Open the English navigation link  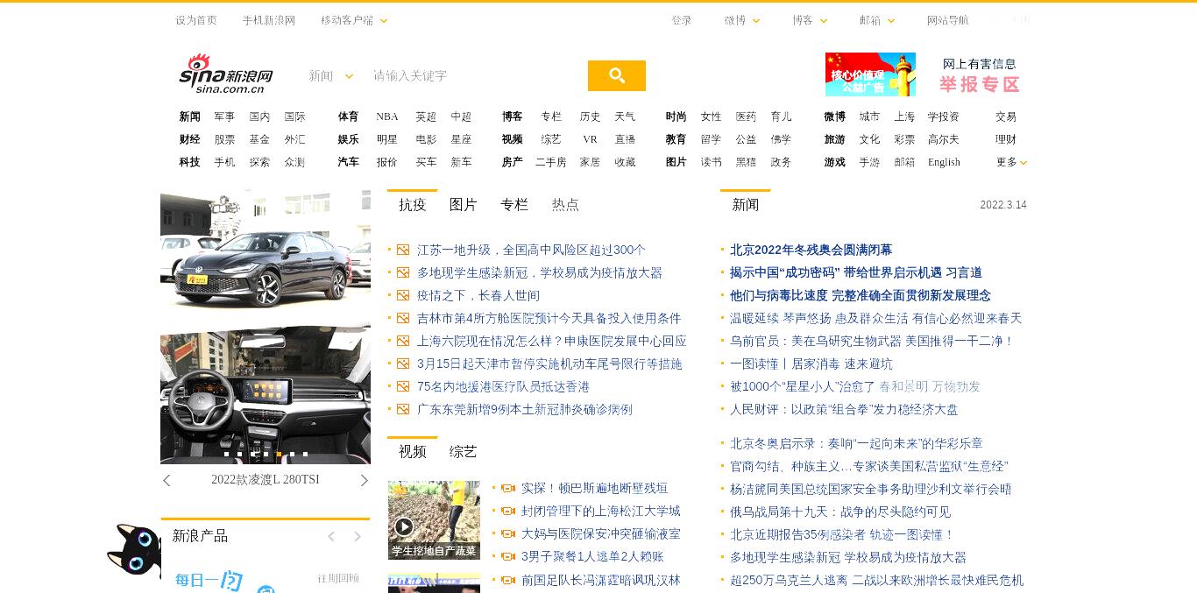click(944, 162)
